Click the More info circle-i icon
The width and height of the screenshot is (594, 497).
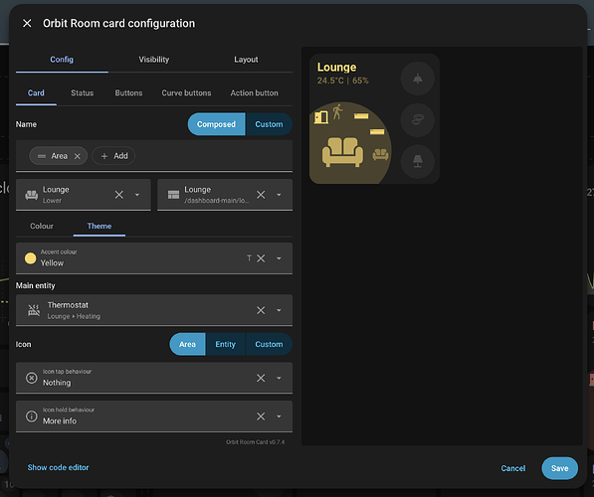coord(32,416)
